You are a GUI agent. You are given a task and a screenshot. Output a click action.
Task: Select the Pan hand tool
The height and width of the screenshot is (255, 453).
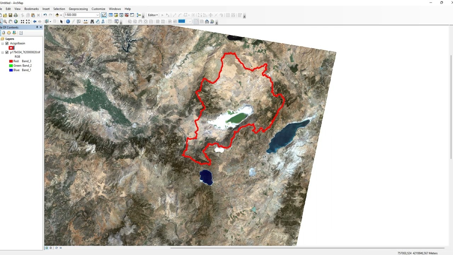click(10, 22)
